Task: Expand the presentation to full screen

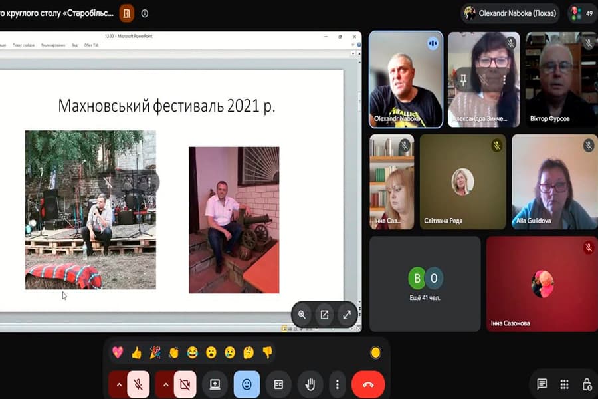Action: 347,315
